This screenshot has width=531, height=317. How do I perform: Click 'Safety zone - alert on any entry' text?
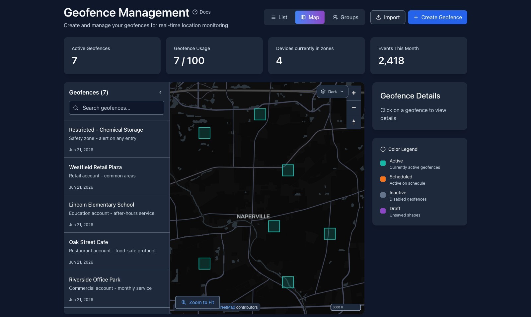click(103, 138)
